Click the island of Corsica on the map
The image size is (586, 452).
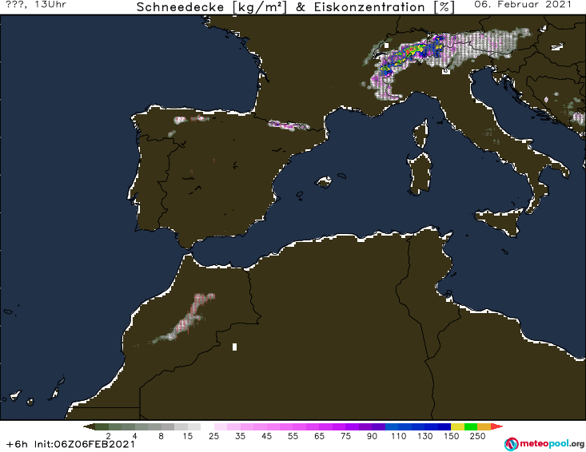pyautogui.click(x=420, y=133)
